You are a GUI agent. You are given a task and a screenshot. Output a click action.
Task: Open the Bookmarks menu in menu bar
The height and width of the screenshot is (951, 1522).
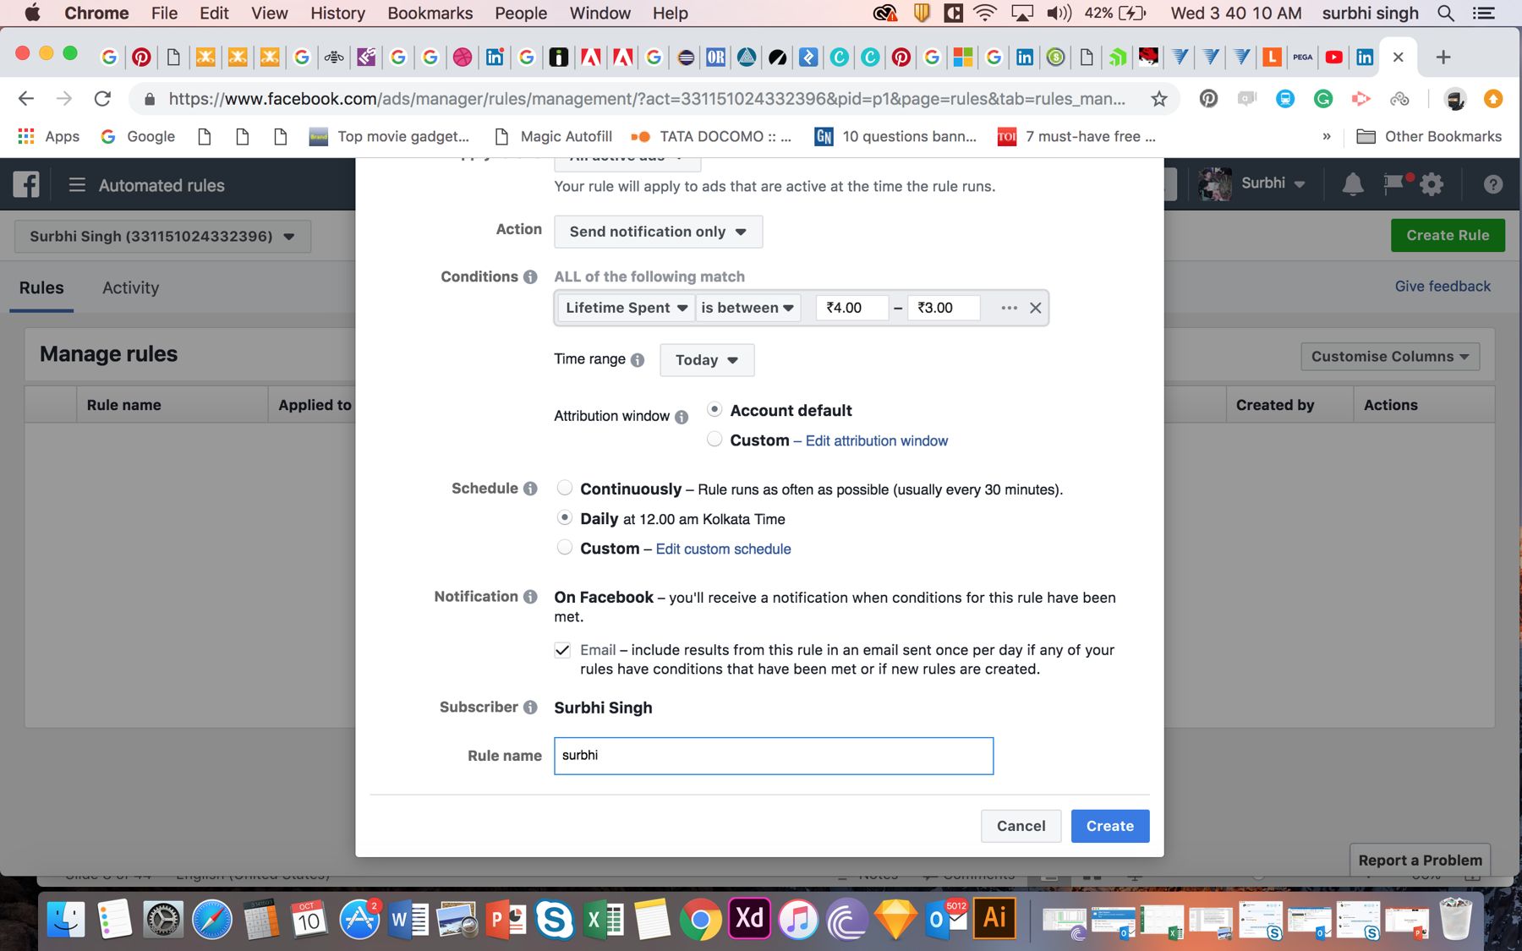pos(430,13)
